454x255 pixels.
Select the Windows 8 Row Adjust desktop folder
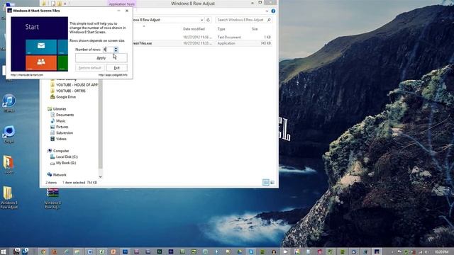click(9, 198)
